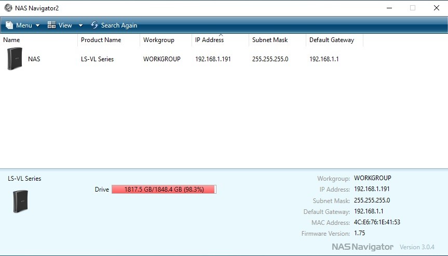448x256 pixels.
Task: Click the MAC Address 4C:E6:76:1E:41:53
Action: click(x=377, y=222)
